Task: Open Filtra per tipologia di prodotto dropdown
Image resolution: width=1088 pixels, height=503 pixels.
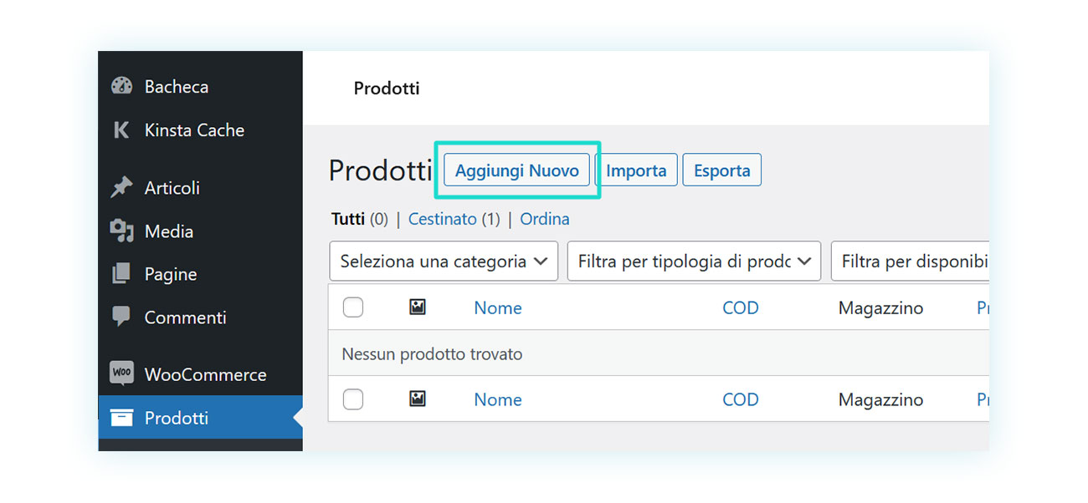Action: [x=694, y=262]
